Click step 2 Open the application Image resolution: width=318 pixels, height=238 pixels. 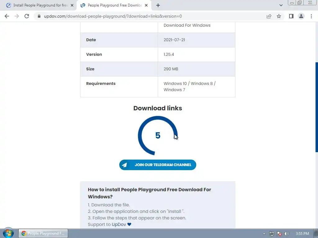click(x=136, y=211)
